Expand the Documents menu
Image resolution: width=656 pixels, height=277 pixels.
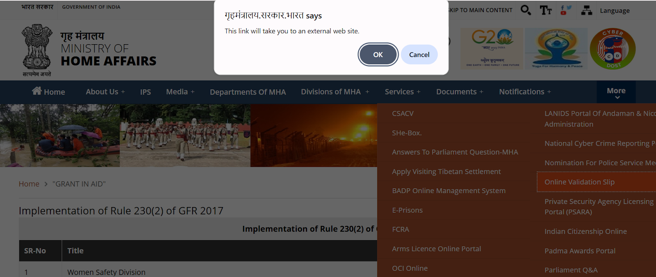(460, 92)
